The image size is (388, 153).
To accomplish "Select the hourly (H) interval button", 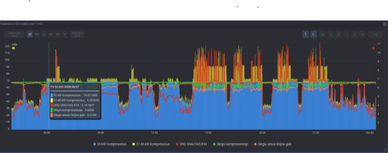I will click(37, 34).
